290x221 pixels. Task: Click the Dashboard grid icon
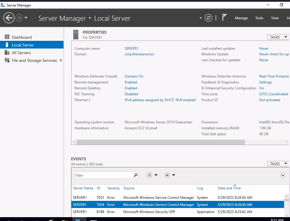pyautogui.click(x=7, y=37)
